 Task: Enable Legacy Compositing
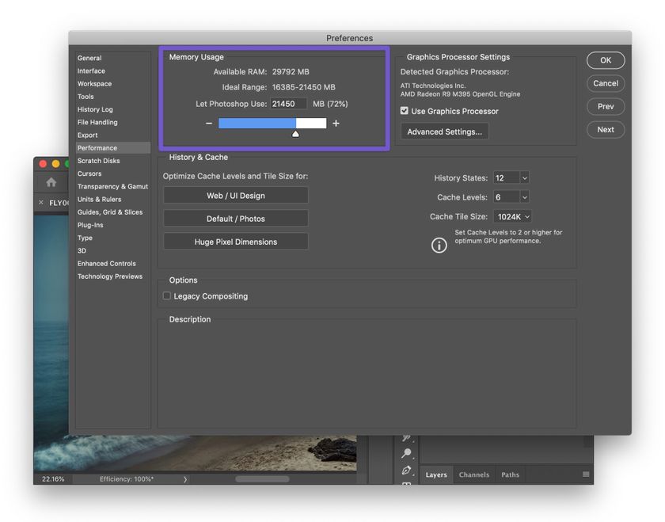167,295
